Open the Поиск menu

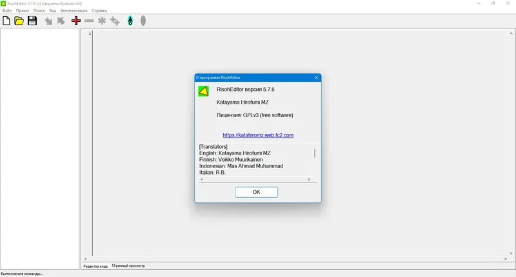39,10
